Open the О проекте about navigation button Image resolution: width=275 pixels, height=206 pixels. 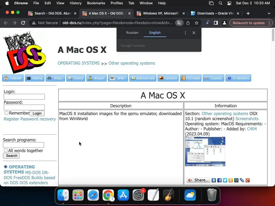(238, 78)
